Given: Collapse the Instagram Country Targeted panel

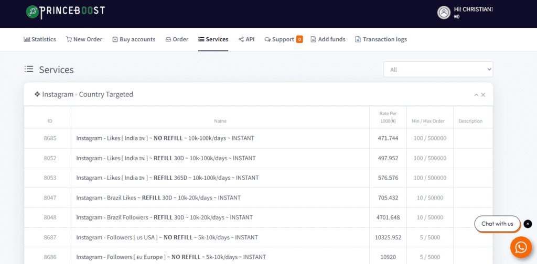Looking at the screenshot, I should coord(476,95).
